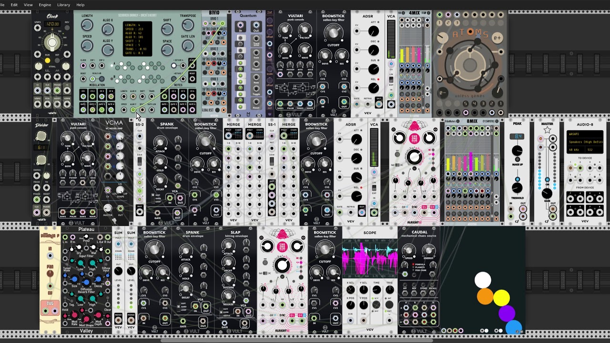
Task: Open the 512 block size dropdown
Action: point(594,150)
